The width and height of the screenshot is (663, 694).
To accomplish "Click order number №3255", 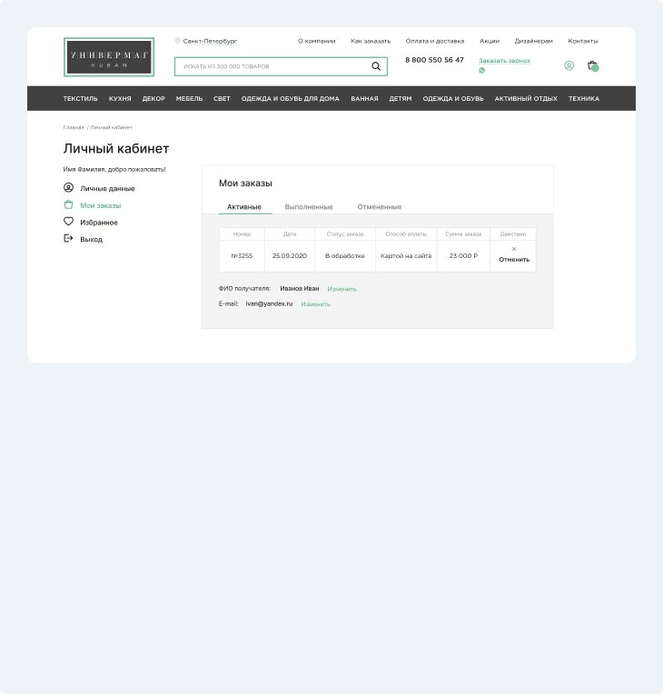I will pos(242,256).
